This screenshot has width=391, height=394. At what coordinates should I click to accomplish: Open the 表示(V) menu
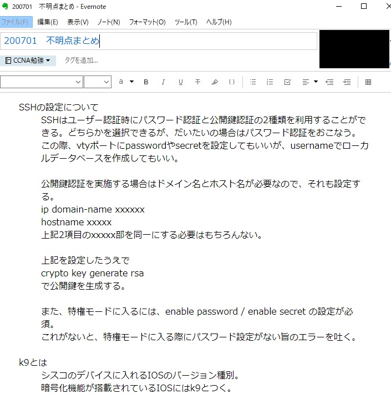[x=78, y=22]
